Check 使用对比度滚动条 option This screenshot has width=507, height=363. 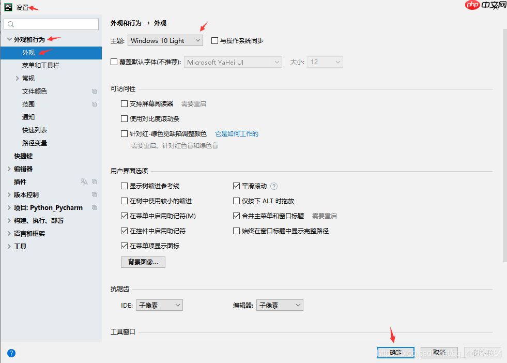(124, 119)
